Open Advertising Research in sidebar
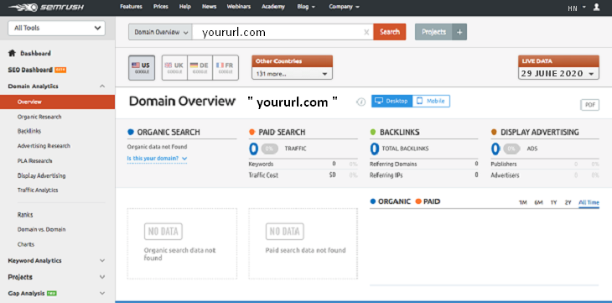 [44, 146]
